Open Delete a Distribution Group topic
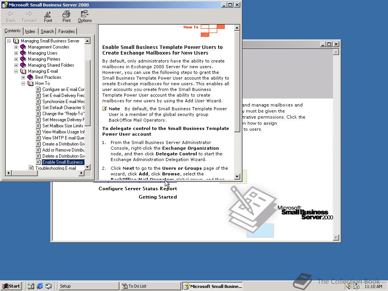The image size is (388, 291). click(x=63, y=156)
